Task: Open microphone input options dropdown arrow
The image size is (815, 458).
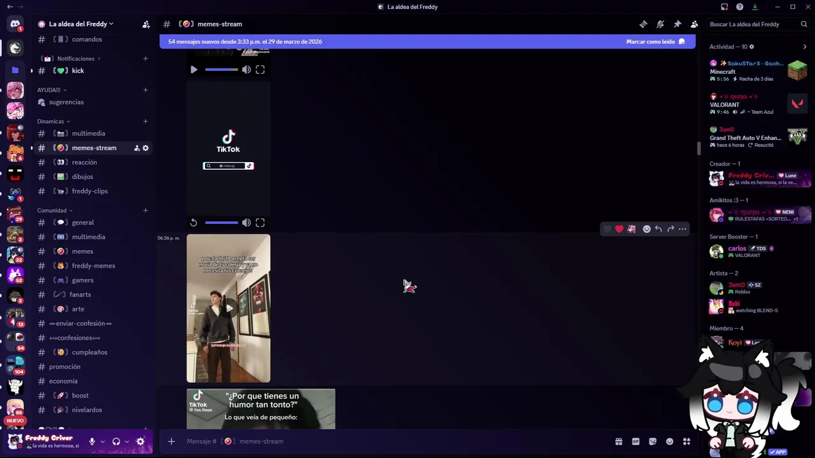Action: pos(103,441)
